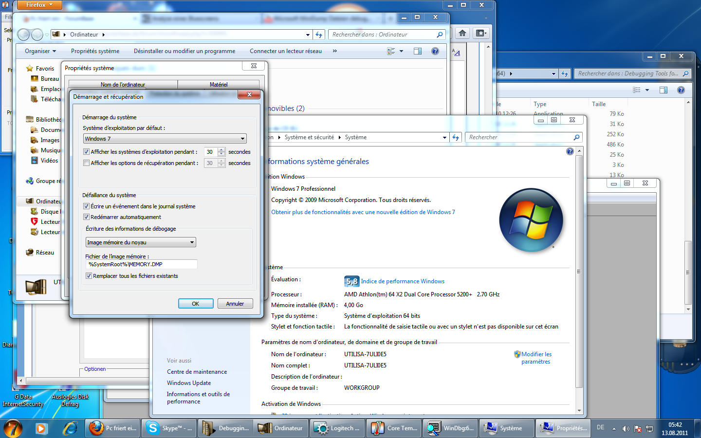Toggle 'Écrire un événement dans le journal système'
This screenshot has height=438, width=701.
pos(87,206)
